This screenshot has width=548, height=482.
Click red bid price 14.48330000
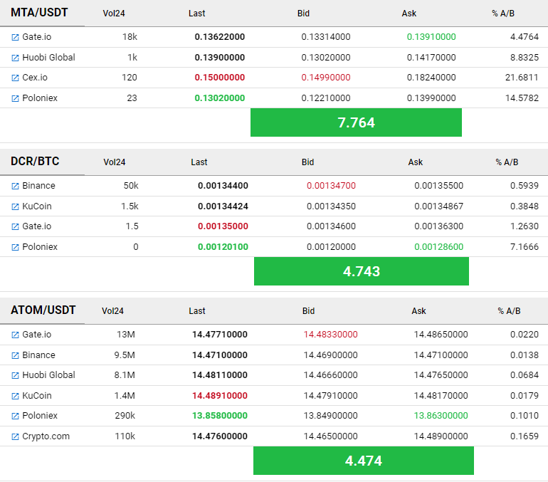(x=331, y=335)
